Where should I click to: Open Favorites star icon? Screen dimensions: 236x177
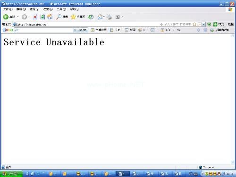click(x=73, y=17)
